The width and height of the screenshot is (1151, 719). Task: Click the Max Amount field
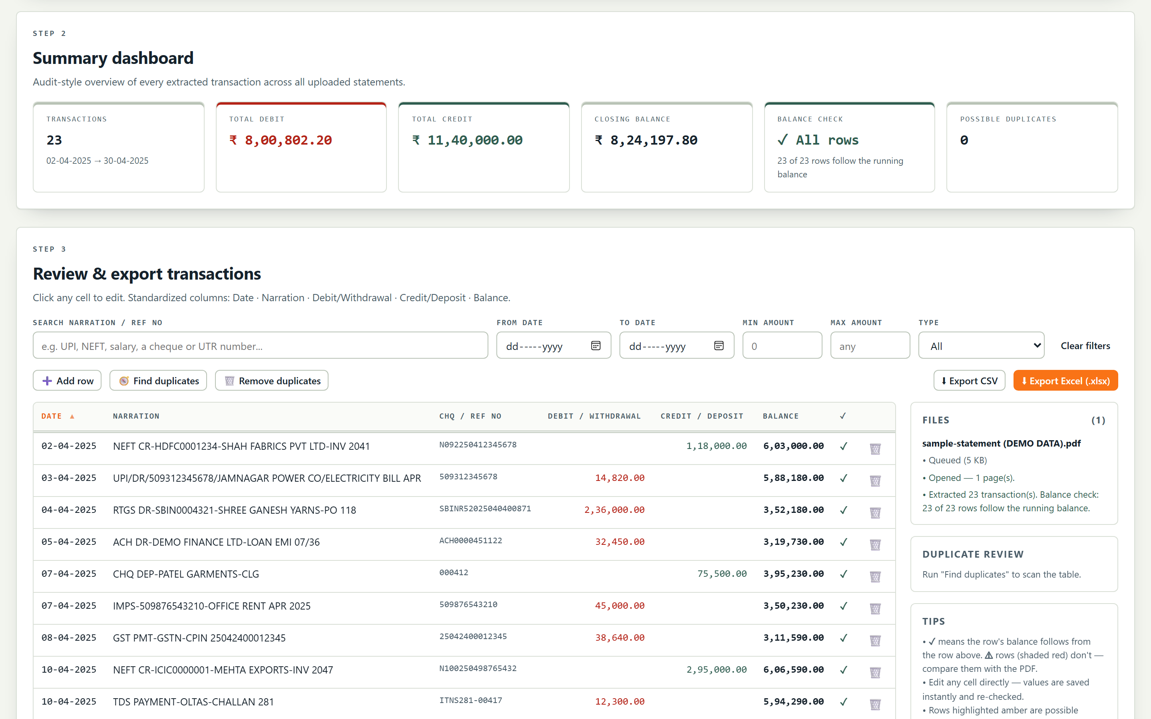[870, 346]
